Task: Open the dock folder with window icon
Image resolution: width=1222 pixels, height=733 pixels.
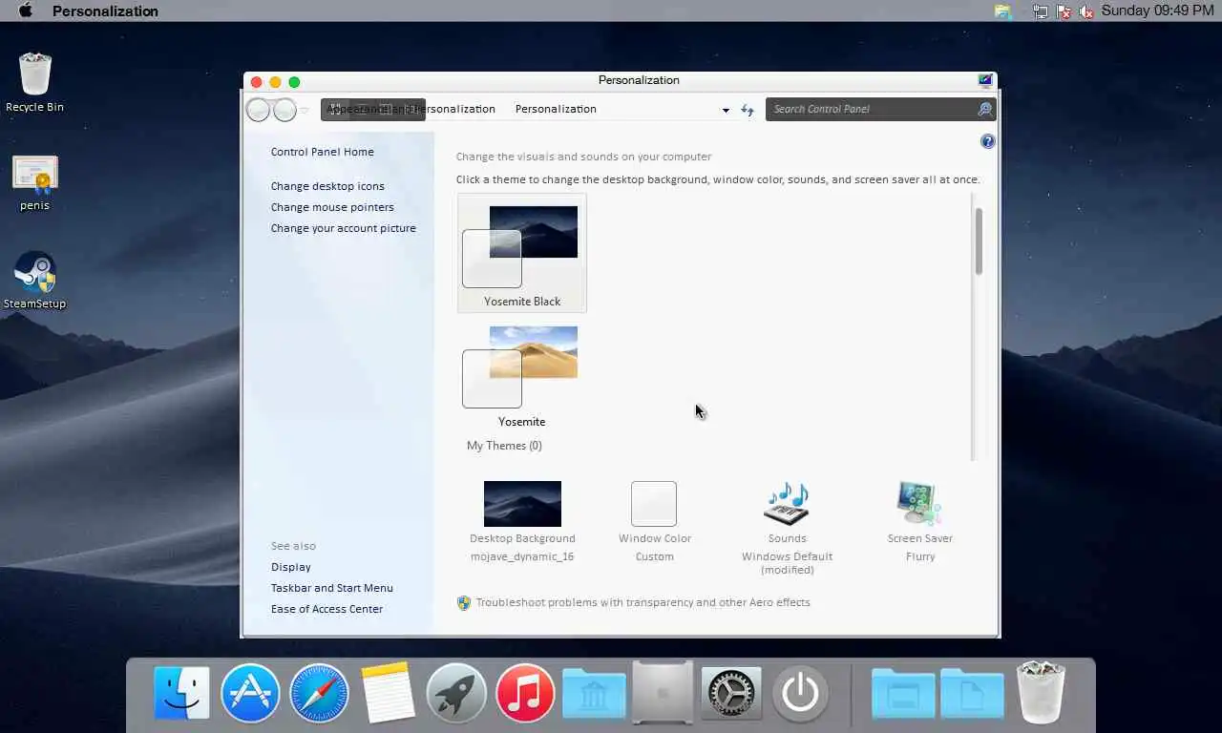Action: pos(903,693)
